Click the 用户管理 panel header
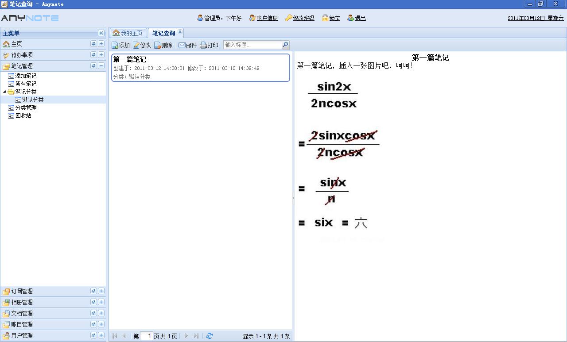567x342 pixels. point(53,335)
